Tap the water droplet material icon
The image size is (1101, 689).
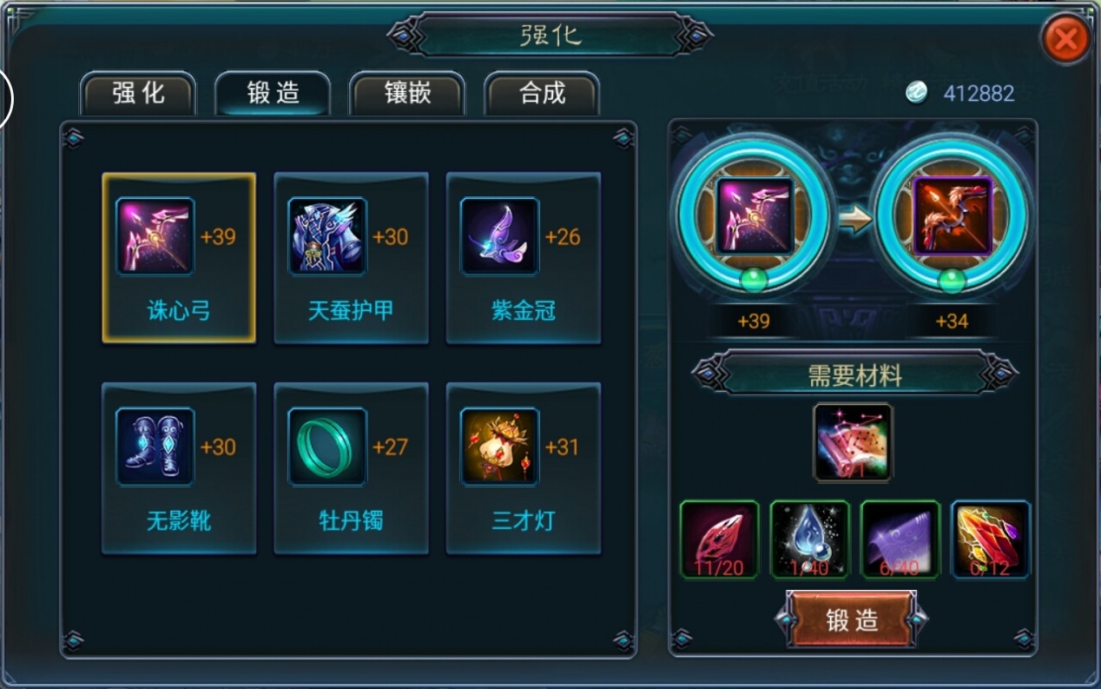click(809, 540)
